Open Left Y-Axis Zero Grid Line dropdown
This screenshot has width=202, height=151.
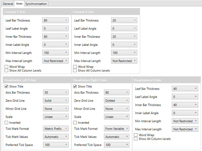click(x=56, y=101)
